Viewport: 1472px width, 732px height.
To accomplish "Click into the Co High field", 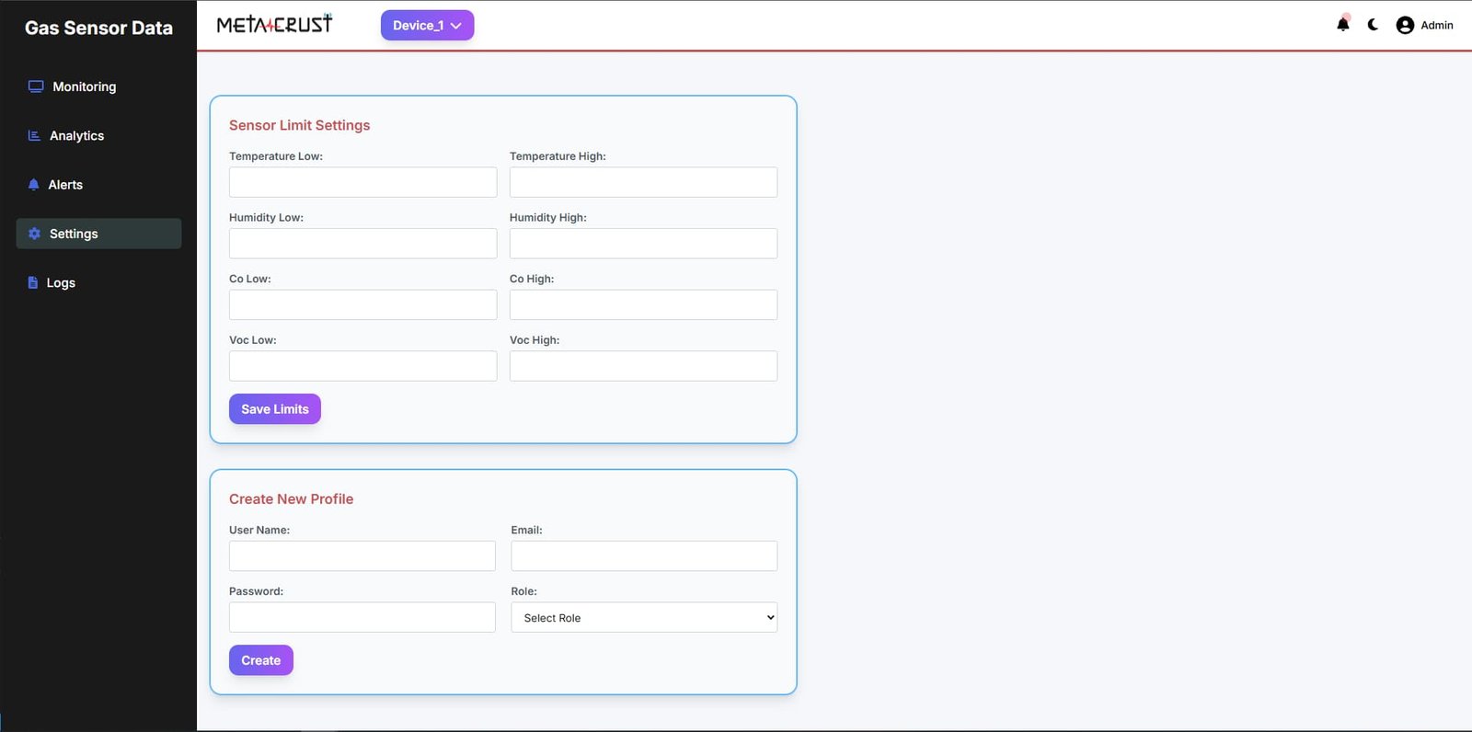I will click(643, 305).
